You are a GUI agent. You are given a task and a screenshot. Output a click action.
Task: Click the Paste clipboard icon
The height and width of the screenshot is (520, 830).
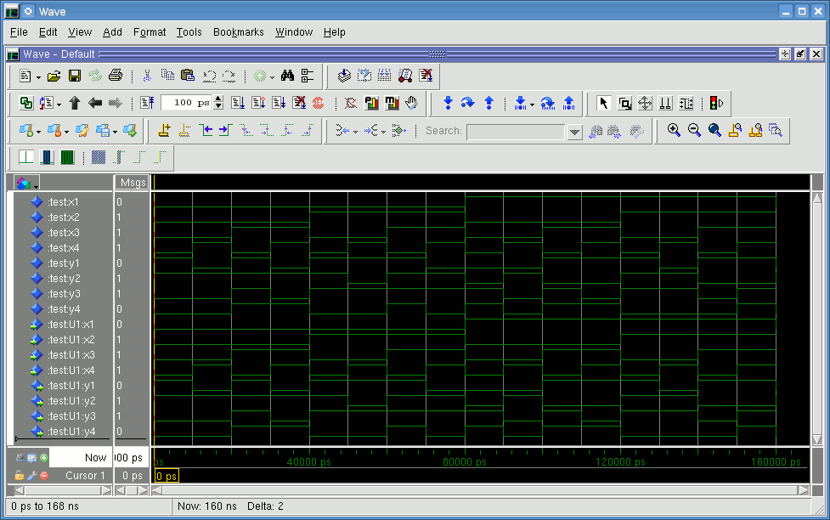[188, 76]
